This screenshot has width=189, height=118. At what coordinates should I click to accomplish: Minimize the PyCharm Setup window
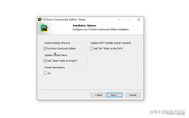point(119,19)
